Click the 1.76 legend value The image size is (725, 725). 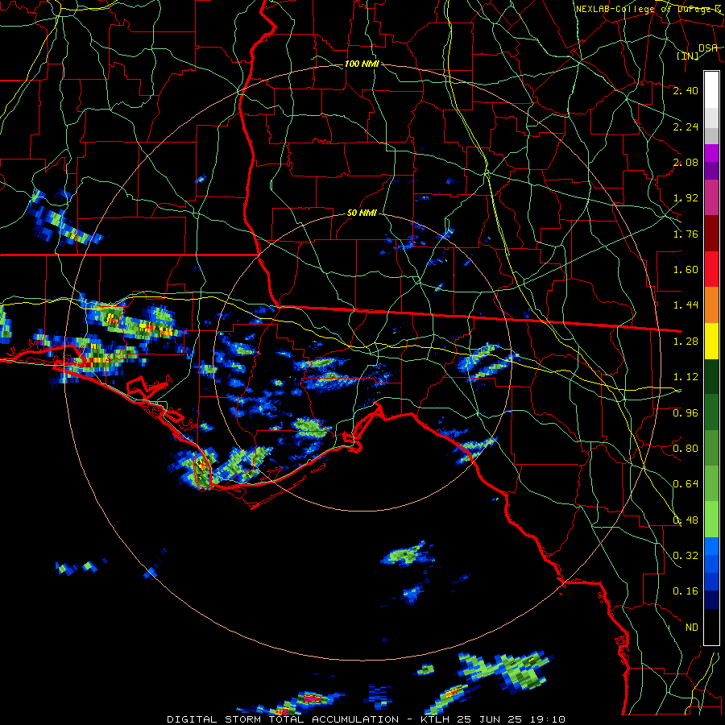(x=686, y=234)
